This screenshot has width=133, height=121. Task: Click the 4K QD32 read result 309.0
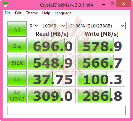click(x=52, y=95)
